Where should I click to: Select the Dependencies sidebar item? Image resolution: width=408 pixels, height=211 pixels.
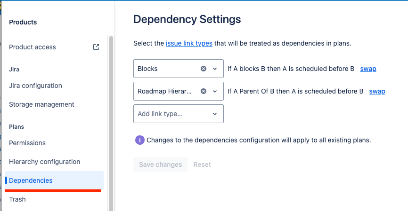54,180
